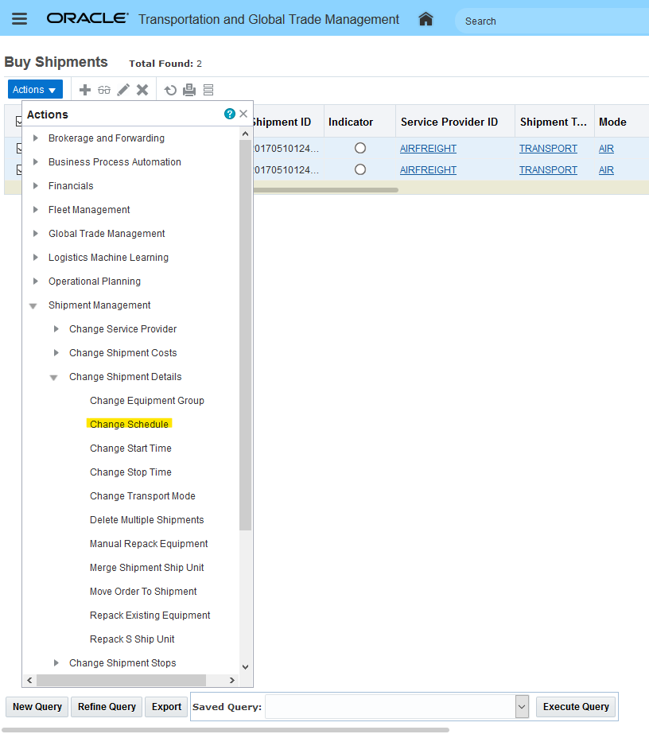This screenshot has width=649, height=734.
Task: Expand Logistics Machine Learning node
Action: coord(35,258)
